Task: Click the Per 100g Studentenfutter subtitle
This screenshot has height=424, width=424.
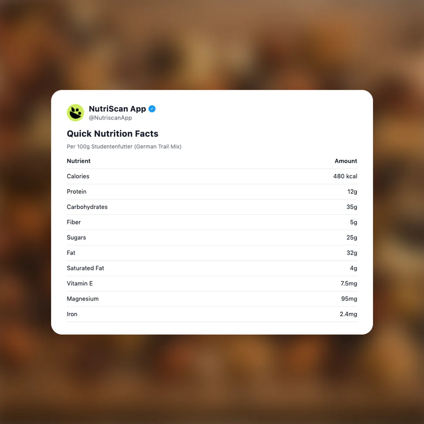Action: (x=124, y=146)
